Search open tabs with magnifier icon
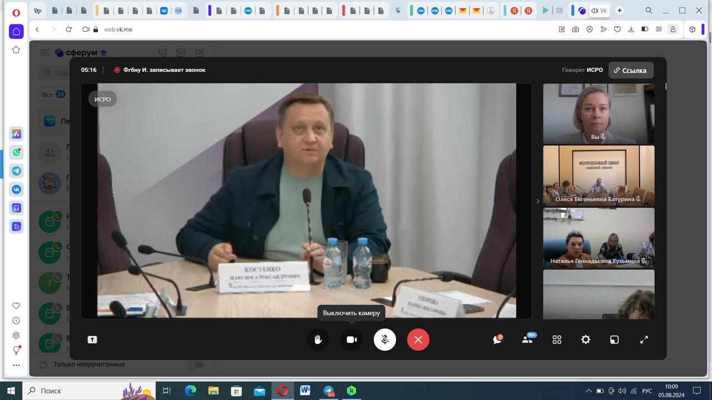 (649, 11)
